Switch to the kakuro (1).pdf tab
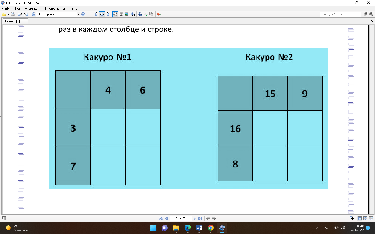The height and width of the screenshot is (234, 375). tap(15, 21)
